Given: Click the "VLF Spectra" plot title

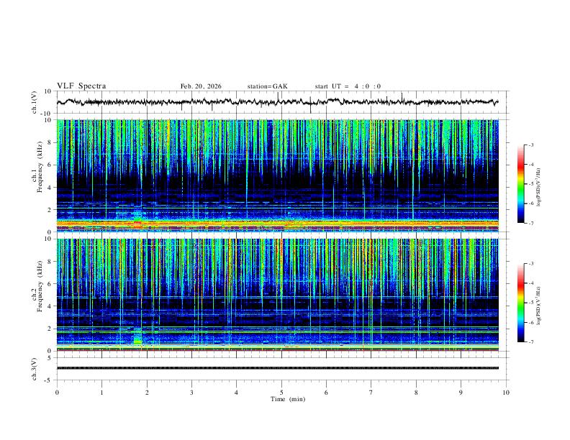Looking at the screenshot, I should [x=81, y=86].
